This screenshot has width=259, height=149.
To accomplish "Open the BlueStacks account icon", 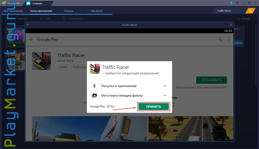I will click(231, 3).
